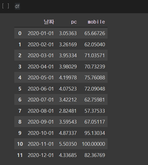Pick mobile value 75.76088
148x165 pixels.
[x=95, y=78]
